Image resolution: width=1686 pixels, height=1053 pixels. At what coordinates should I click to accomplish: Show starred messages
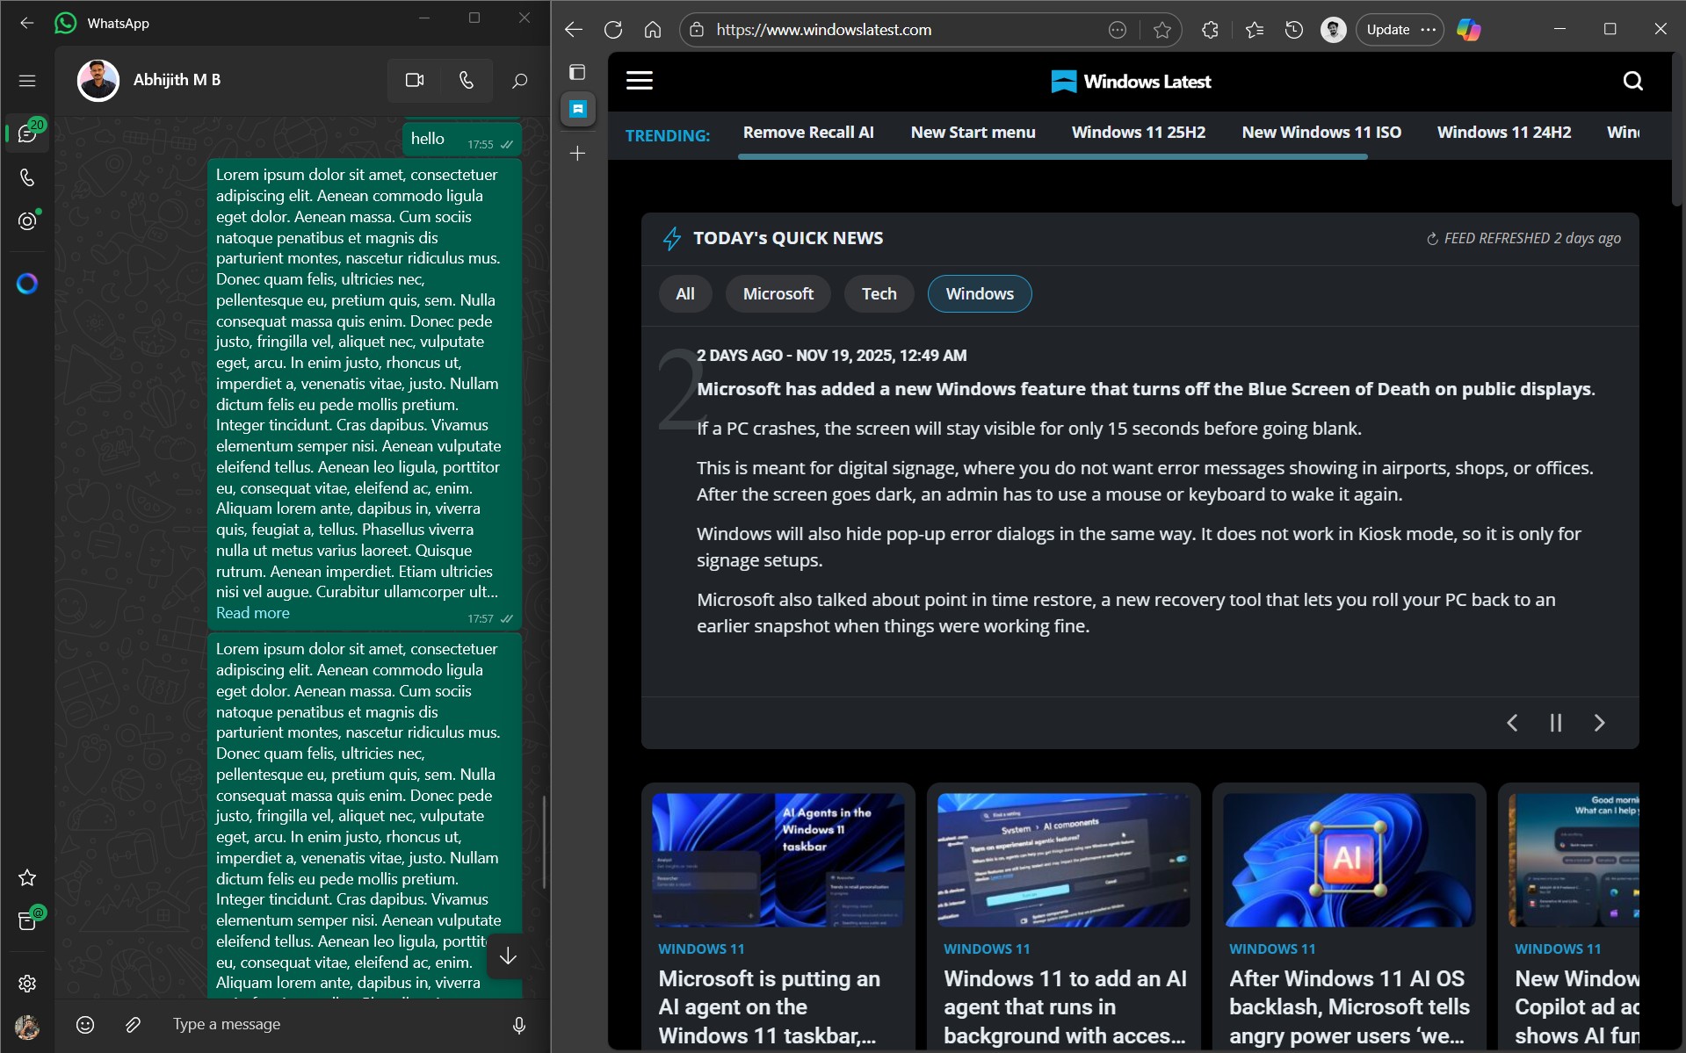[27, 878]
